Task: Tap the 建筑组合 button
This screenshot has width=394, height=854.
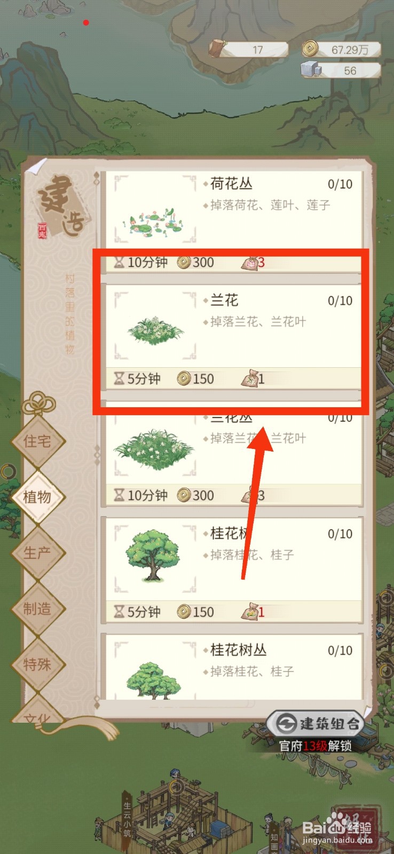Action: click(316, 724)
